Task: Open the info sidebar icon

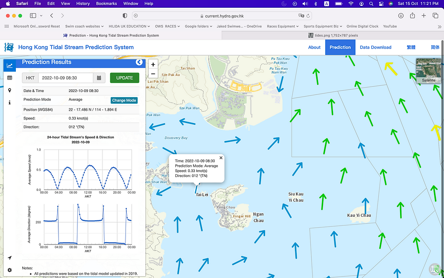Action: pyautogui.click(x=10, y=102)
